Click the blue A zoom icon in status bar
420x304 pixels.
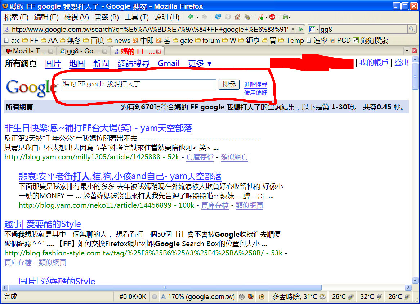163,296
